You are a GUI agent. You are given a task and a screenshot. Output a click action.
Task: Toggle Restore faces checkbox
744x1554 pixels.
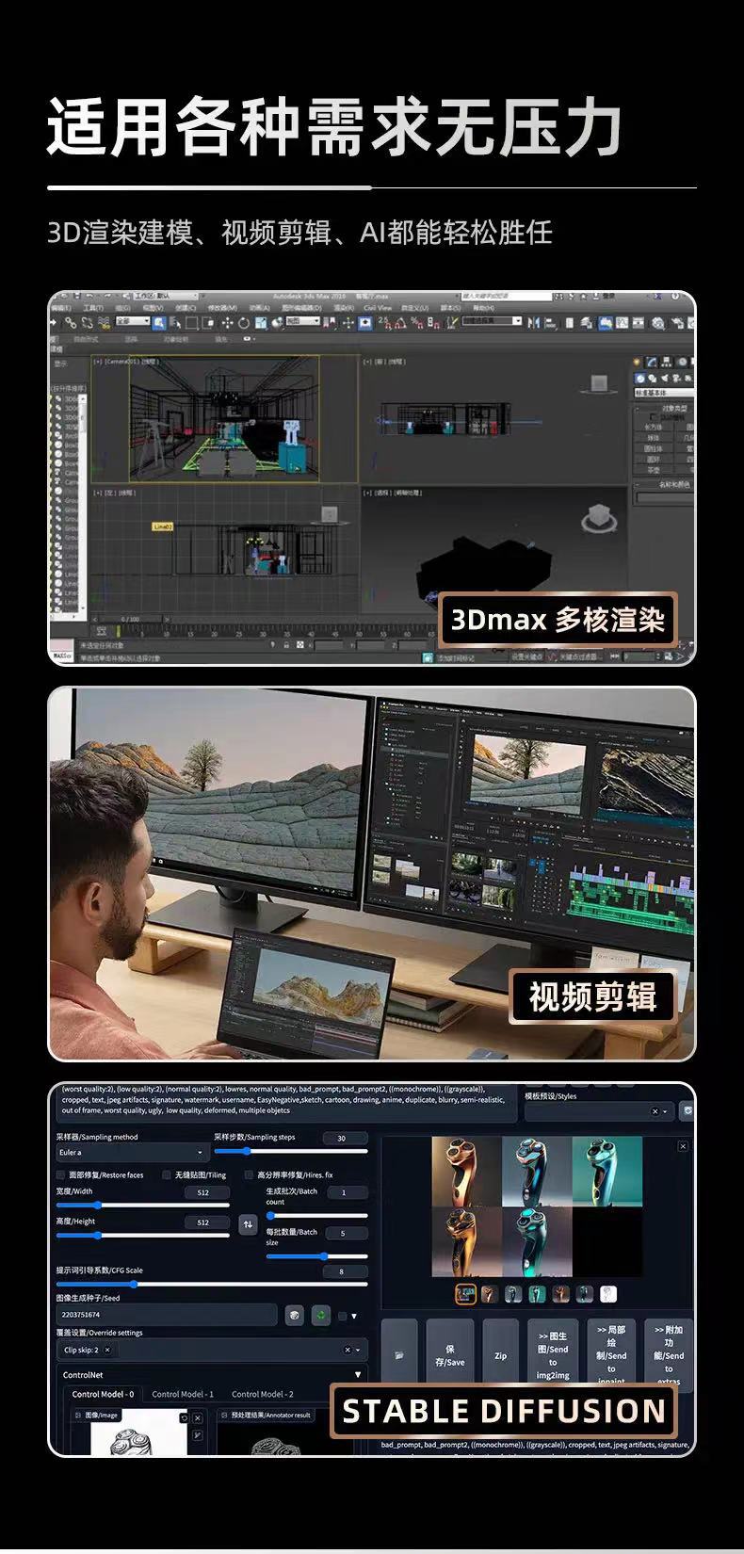[61, 1175]
